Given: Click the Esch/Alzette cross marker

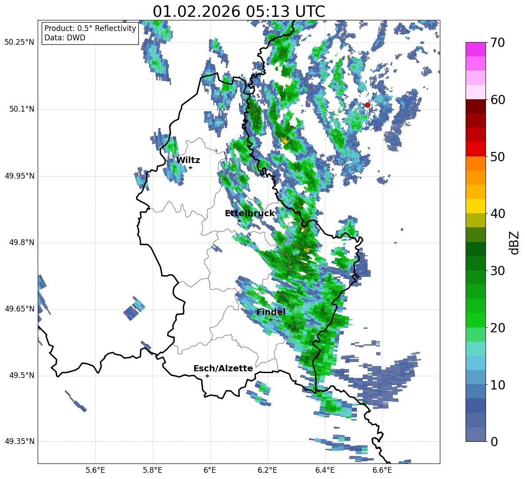Looking at the screenshot, I should (207, 376).
